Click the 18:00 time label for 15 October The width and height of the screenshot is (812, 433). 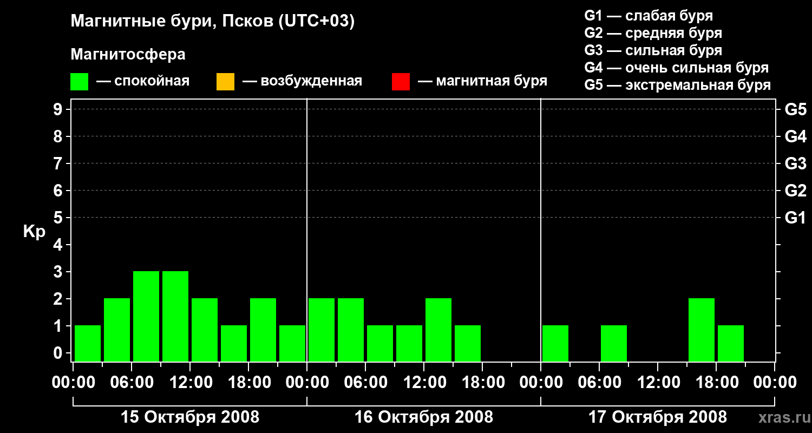point(248,383)
